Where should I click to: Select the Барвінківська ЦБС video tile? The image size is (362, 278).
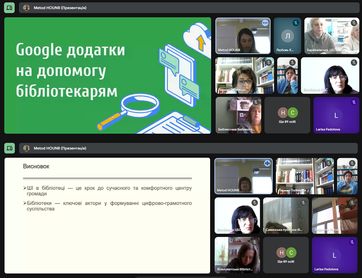click(x=332, y=36)
